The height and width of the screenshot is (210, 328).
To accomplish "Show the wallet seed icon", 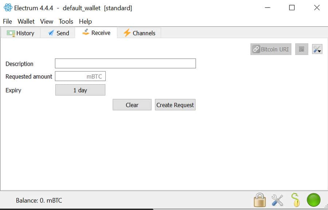I will 295,200.
